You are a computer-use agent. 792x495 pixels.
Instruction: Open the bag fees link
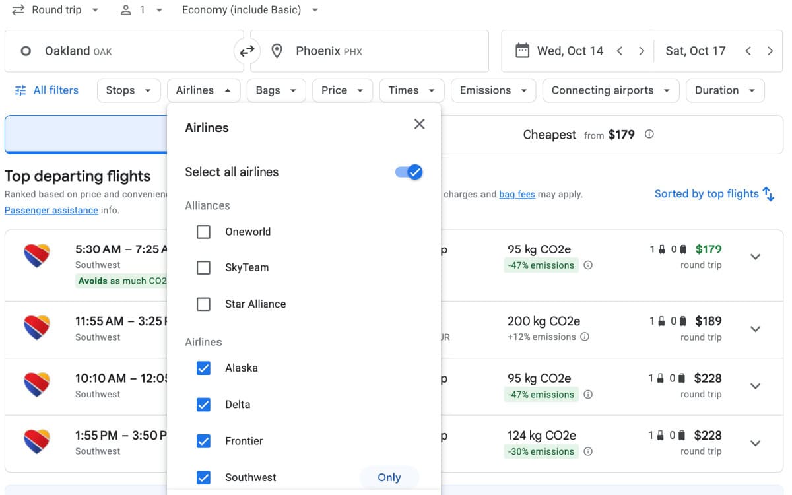pyautogui.click(x=517, y=194)
